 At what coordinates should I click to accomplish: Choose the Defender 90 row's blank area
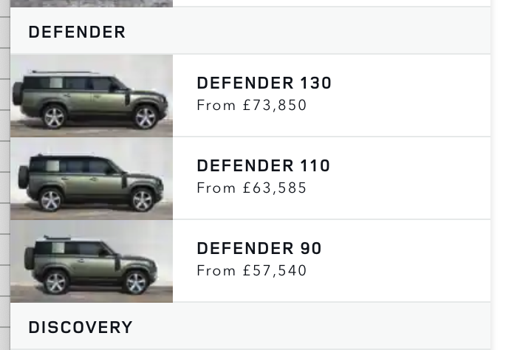click(408, 261)
